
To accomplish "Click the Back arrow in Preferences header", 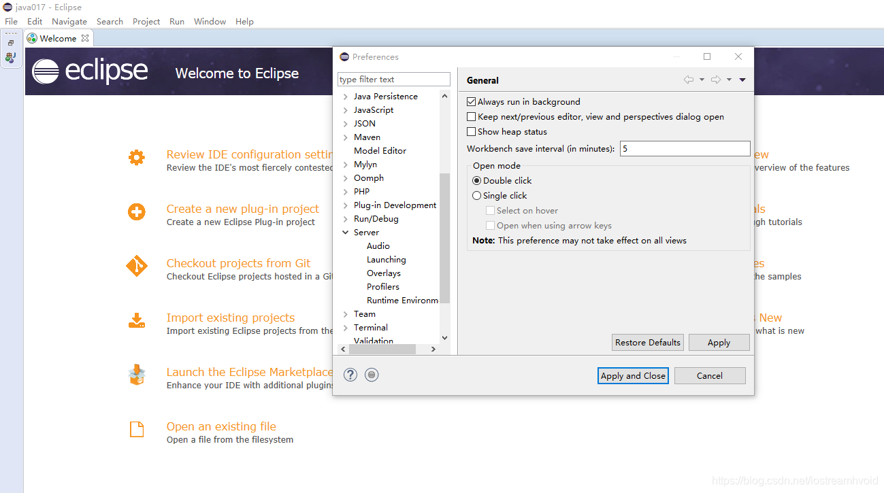I will pos(689,80).
